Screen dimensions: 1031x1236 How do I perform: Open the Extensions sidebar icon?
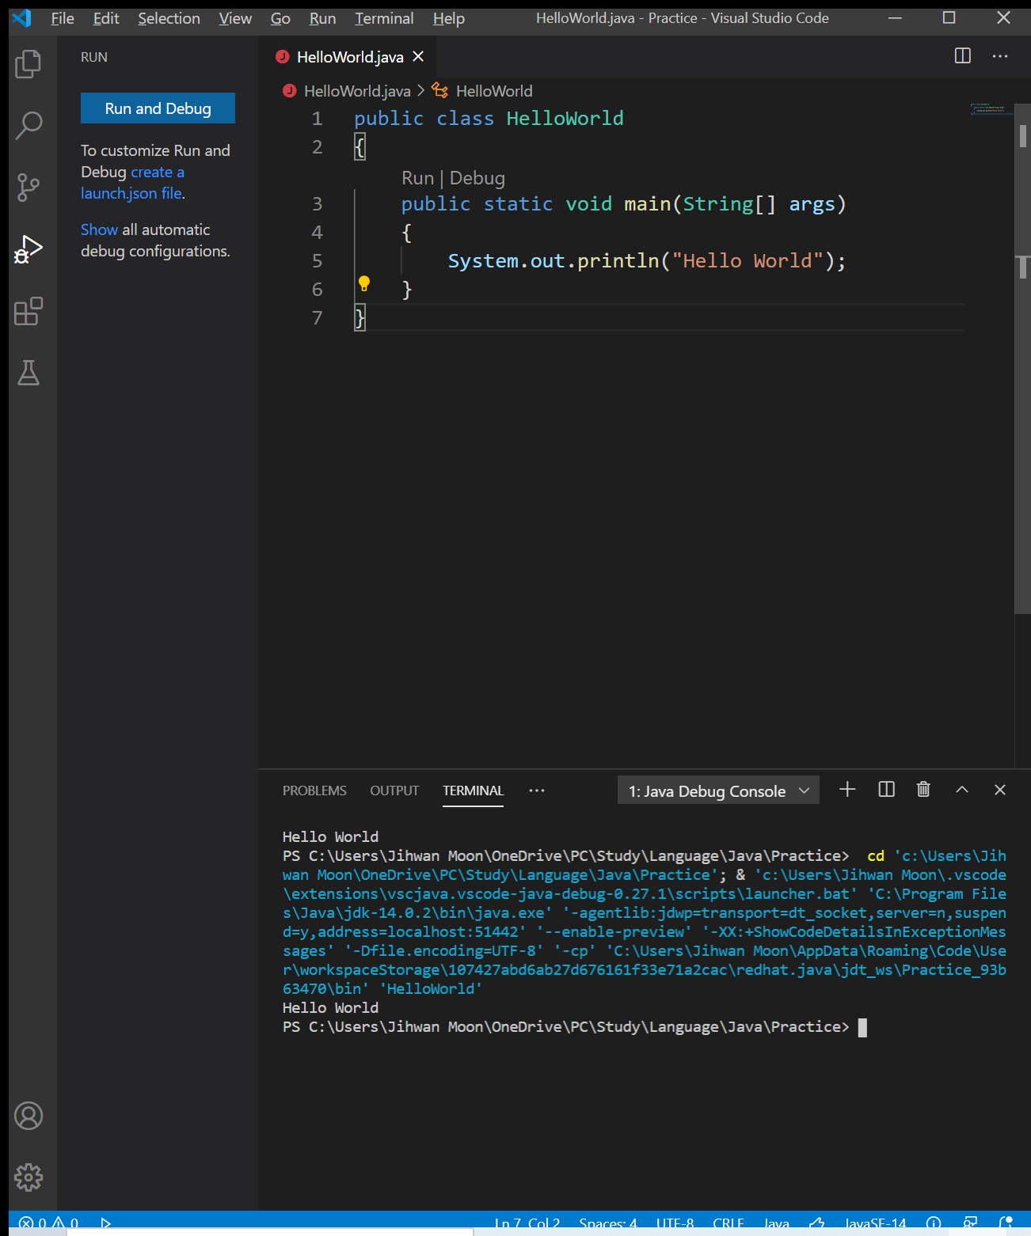(x=29, y=313)
